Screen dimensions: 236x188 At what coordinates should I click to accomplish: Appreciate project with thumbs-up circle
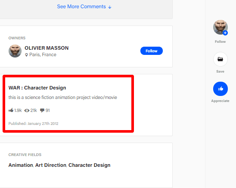point(220,89)
